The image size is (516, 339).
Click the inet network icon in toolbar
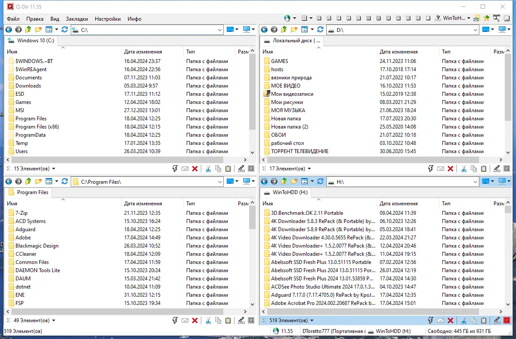click(x=438, y=19)
